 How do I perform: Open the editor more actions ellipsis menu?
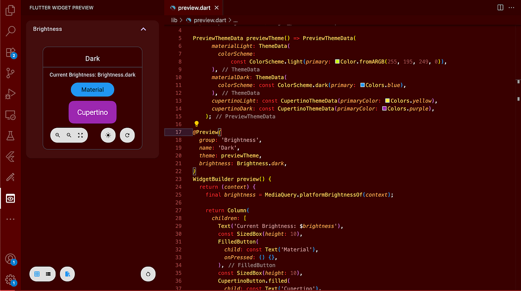[512, 7]
